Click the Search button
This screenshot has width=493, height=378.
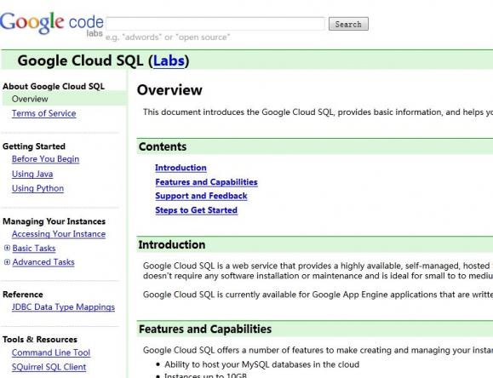(x=348, y=24)
